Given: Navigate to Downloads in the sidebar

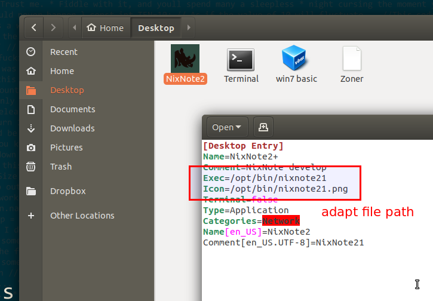Looking at the screenshot, I should tap(72, 128).
